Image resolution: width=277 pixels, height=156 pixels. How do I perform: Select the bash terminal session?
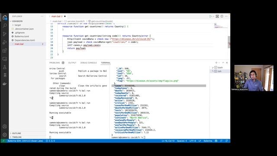[x=219, y=68]
